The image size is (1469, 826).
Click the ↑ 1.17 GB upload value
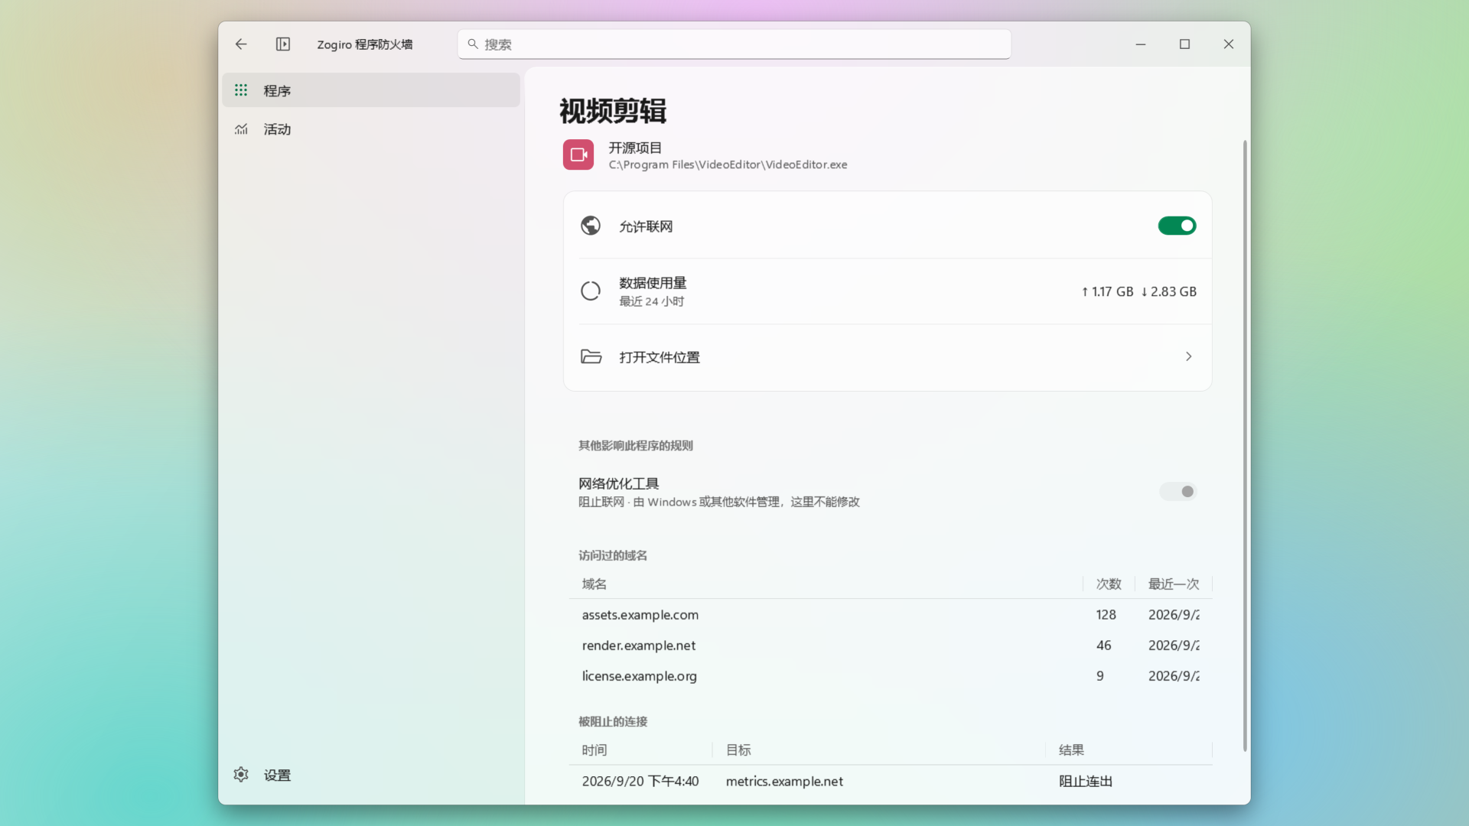(1107, 291)
